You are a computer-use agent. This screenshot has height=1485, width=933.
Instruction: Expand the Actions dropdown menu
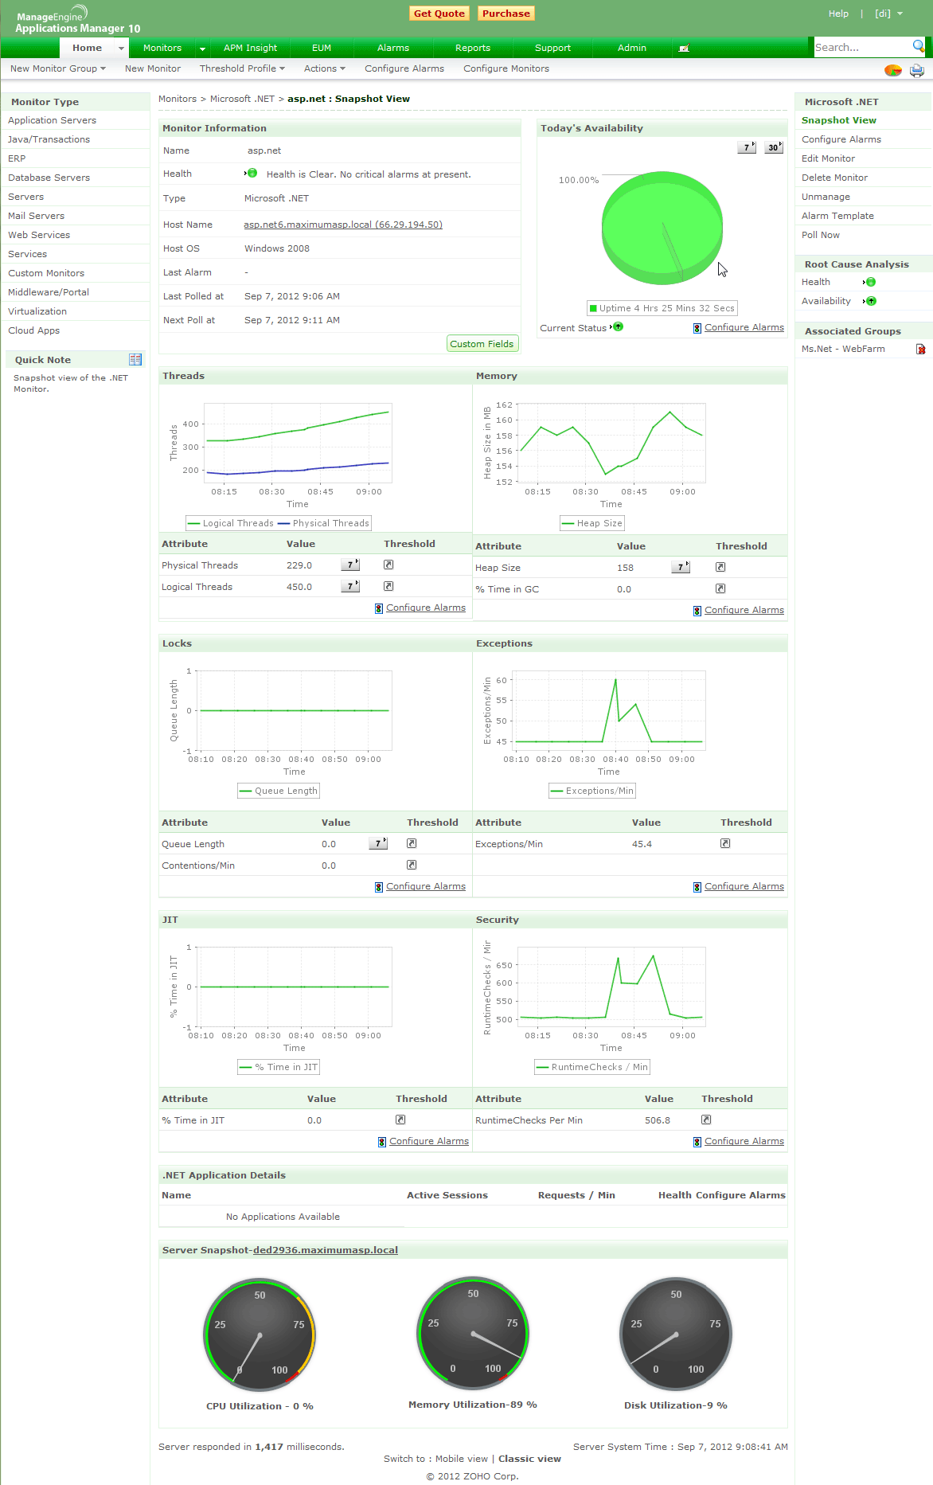tap(325, 68)
